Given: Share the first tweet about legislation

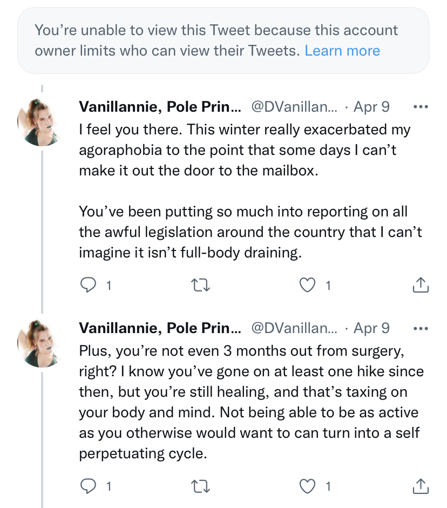Looking at the screenshot, I should tap(420, 285).
